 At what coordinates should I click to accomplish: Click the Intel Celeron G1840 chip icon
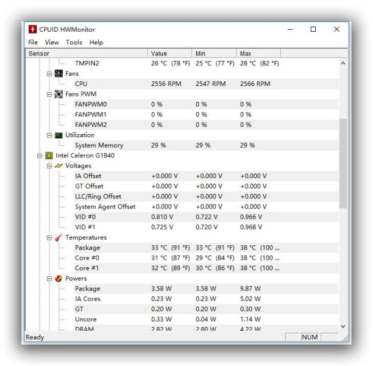(49, 156)
